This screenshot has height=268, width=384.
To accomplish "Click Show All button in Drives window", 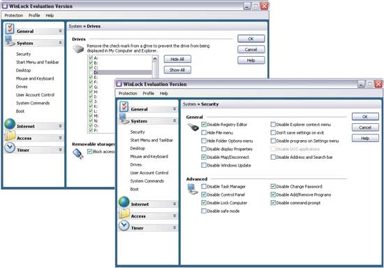I will pos(177,70).
